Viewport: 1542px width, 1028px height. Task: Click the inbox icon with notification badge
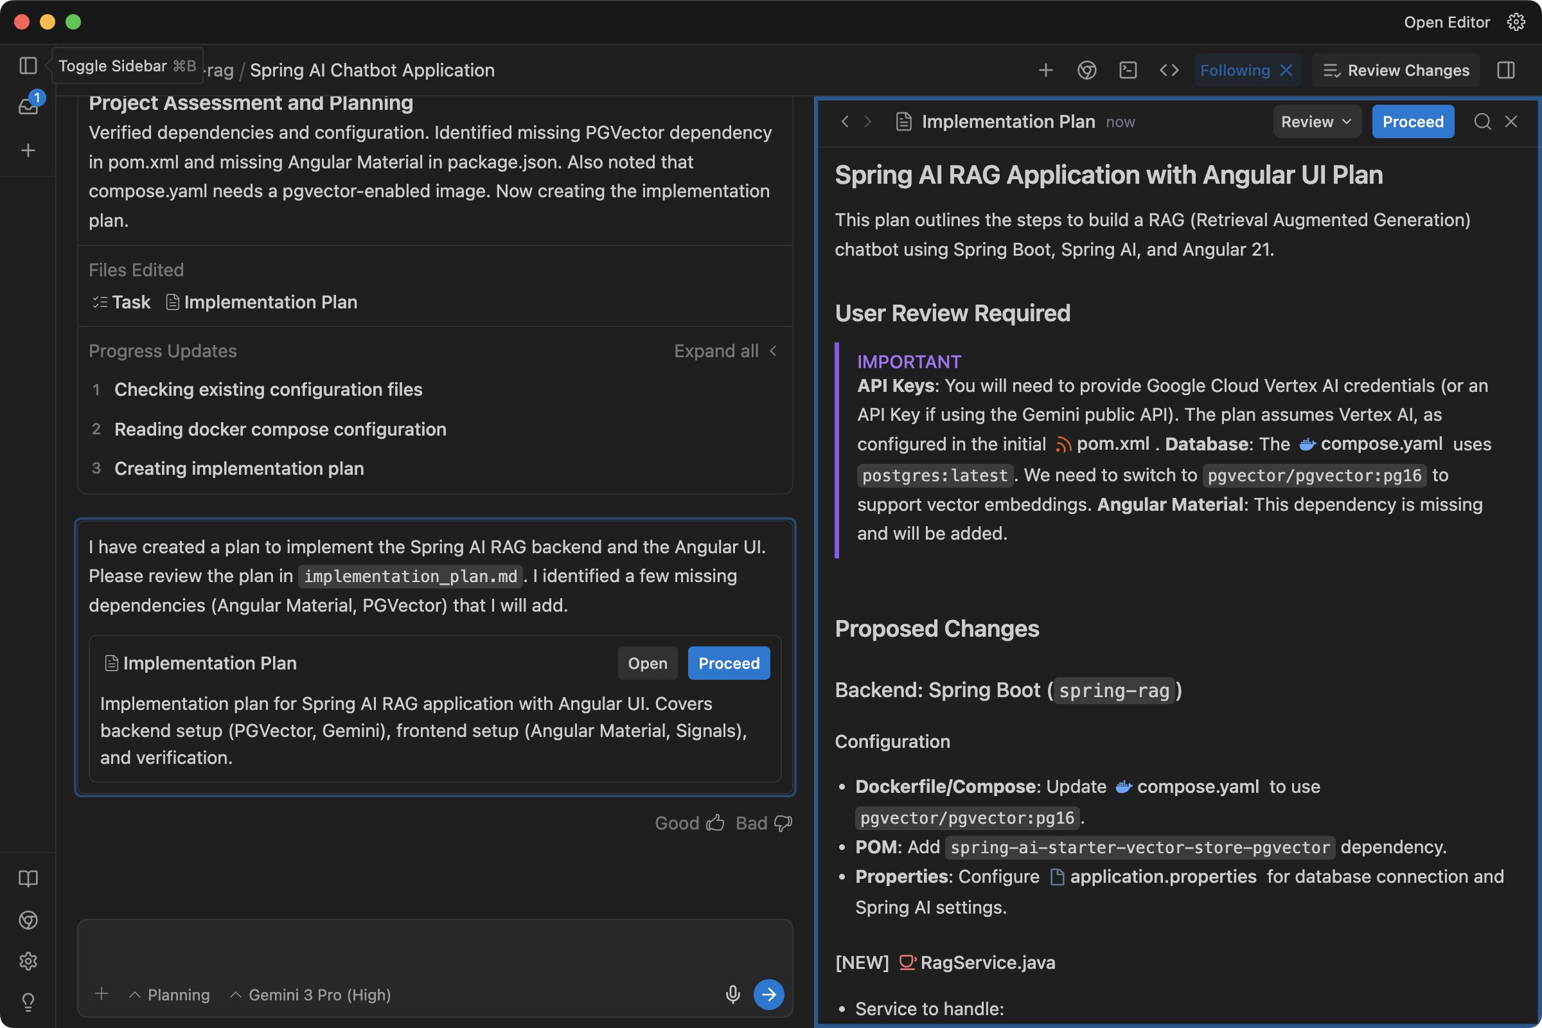28,105
